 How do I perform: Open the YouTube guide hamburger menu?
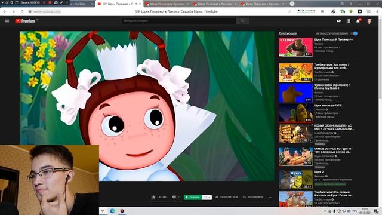tap(7, 21)
